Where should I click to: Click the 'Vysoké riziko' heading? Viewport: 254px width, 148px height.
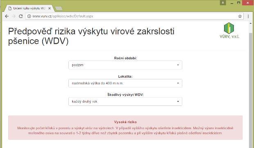tap(125, 122)
